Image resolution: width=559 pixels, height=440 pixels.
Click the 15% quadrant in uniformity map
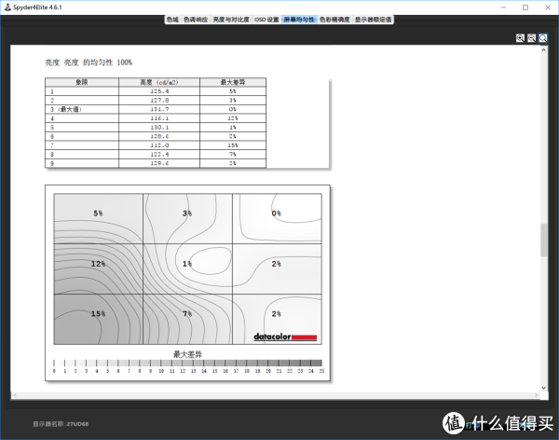tap(99, 320)
